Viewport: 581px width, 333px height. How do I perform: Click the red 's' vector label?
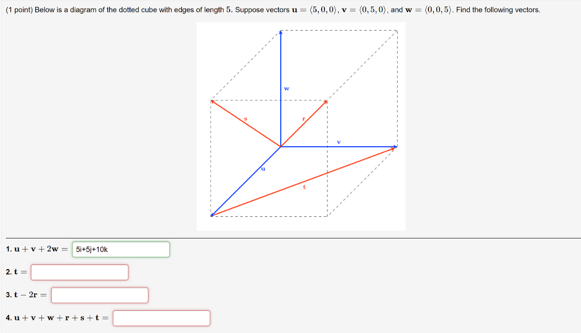[x=245, y=119]
